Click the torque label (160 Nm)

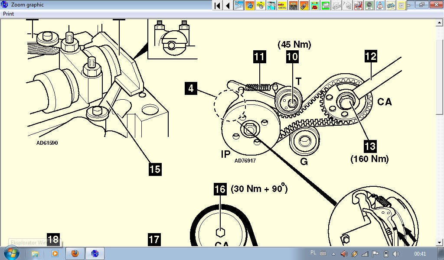coord(369,159)
